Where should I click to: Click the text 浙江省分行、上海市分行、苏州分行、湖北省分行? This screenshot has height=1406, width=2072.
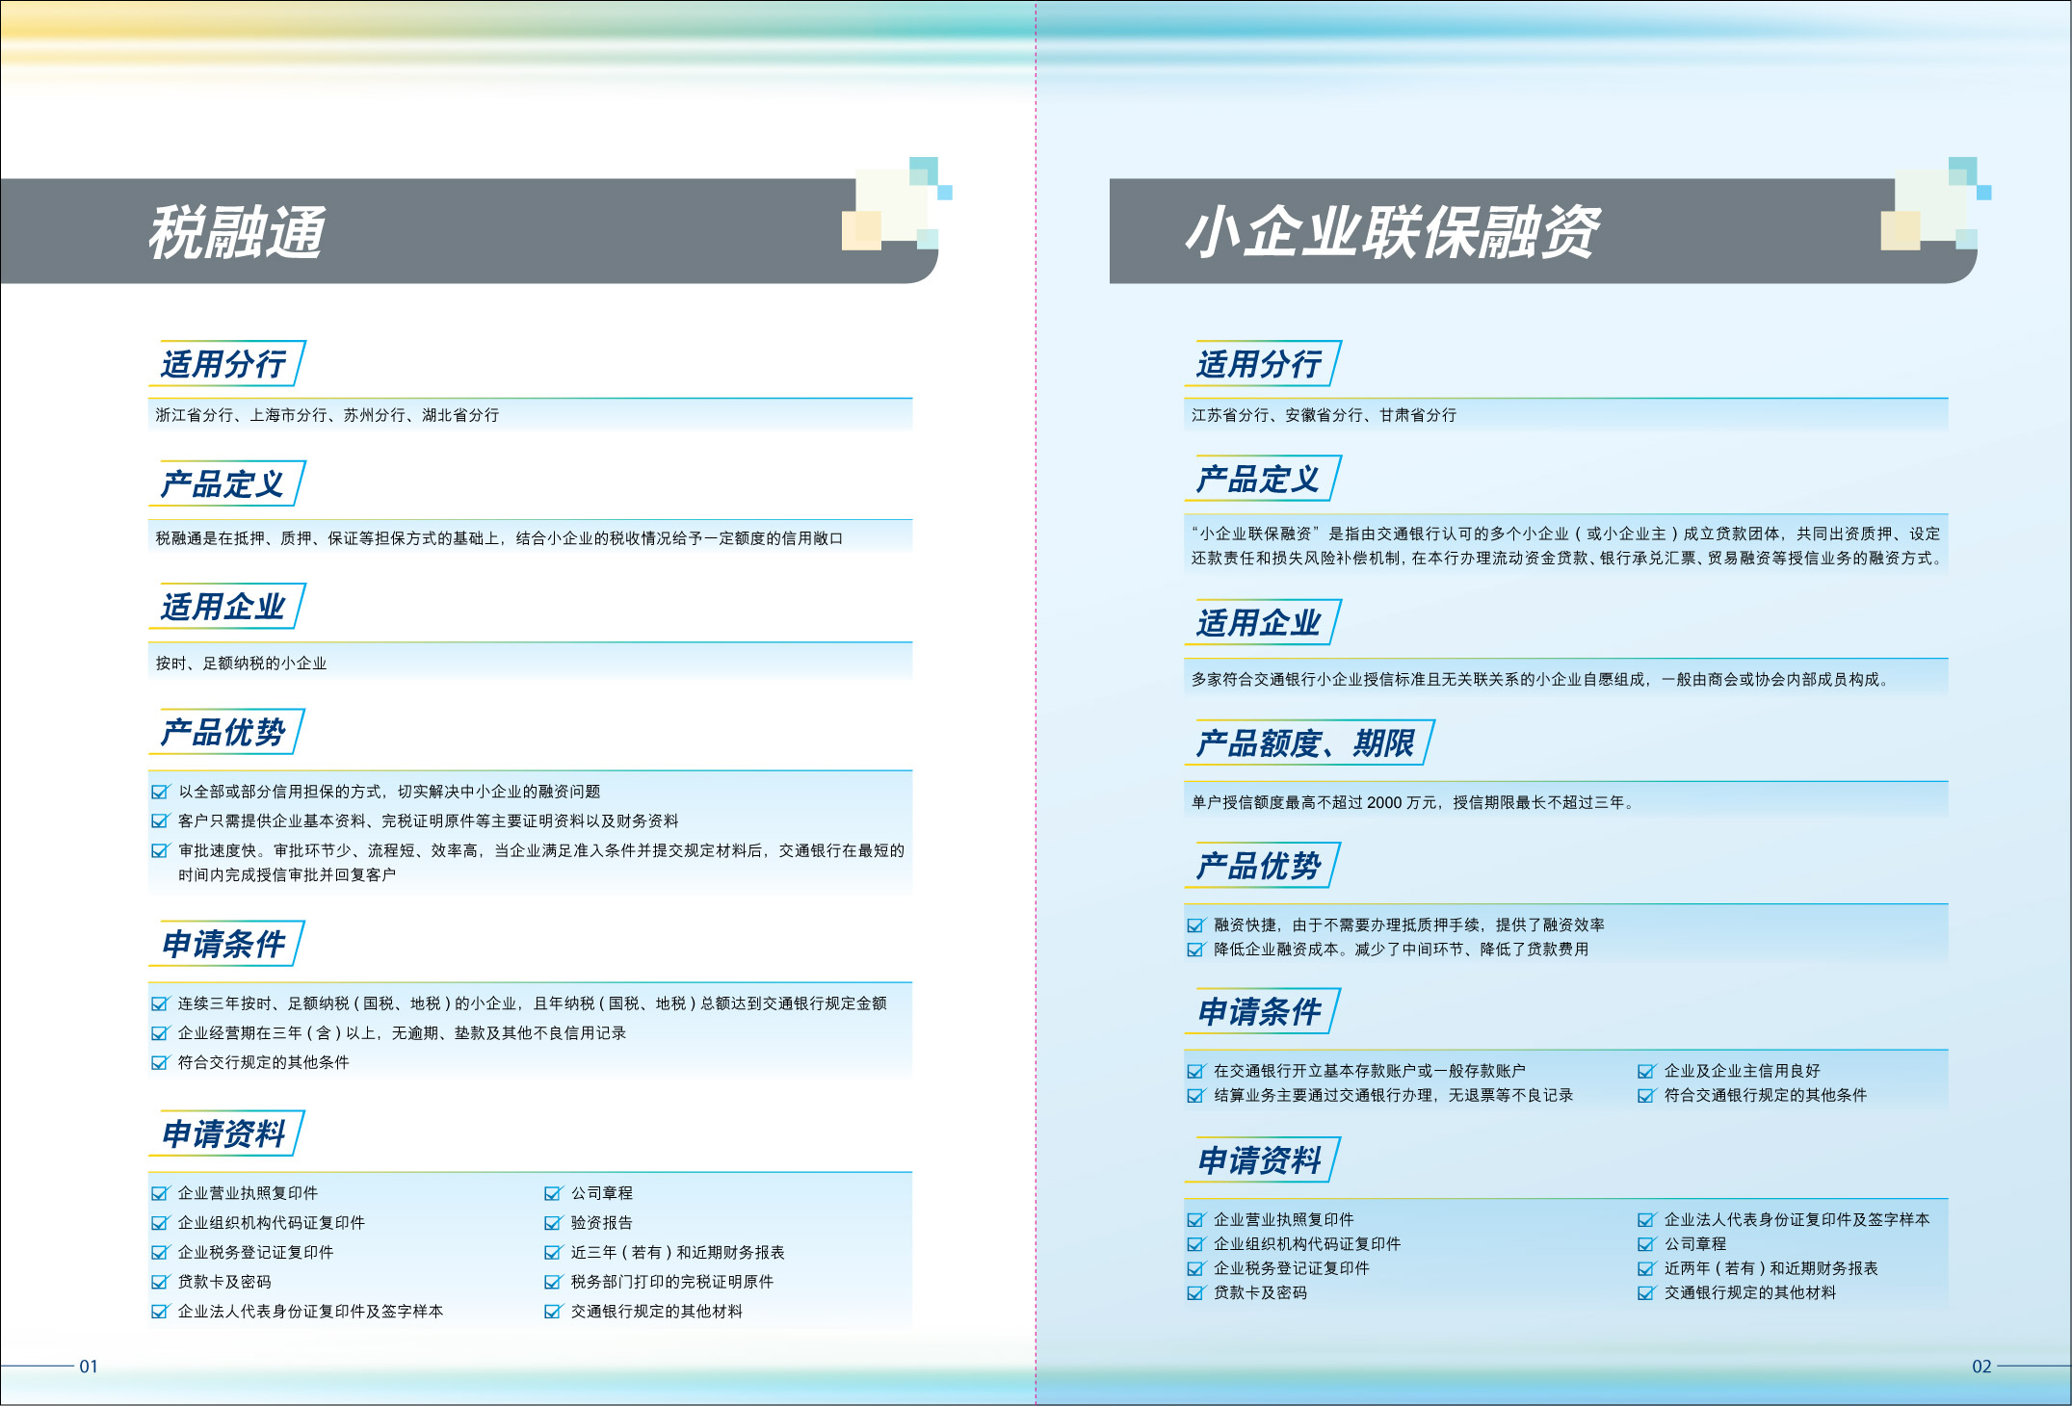click(x=328, y=415)
